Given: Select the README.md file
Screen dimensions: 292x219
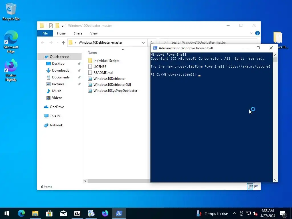Looking at the screenshot, I should tap(100, 72).
